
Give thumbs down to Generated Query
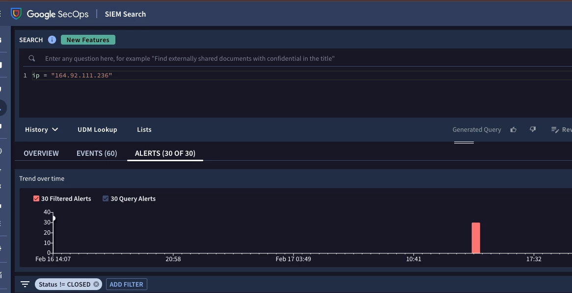coord(533,129)
